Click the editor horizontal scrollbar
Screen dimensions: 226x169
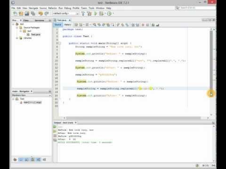[133, 118]
